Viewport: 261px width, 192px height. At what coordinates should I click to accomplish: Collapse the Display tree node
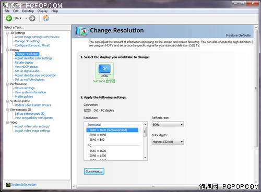[x=7, y=50]
